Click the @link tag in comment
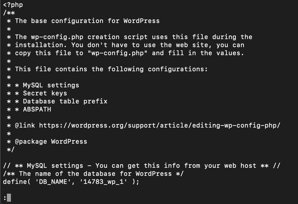 click(x=25, y=126)
